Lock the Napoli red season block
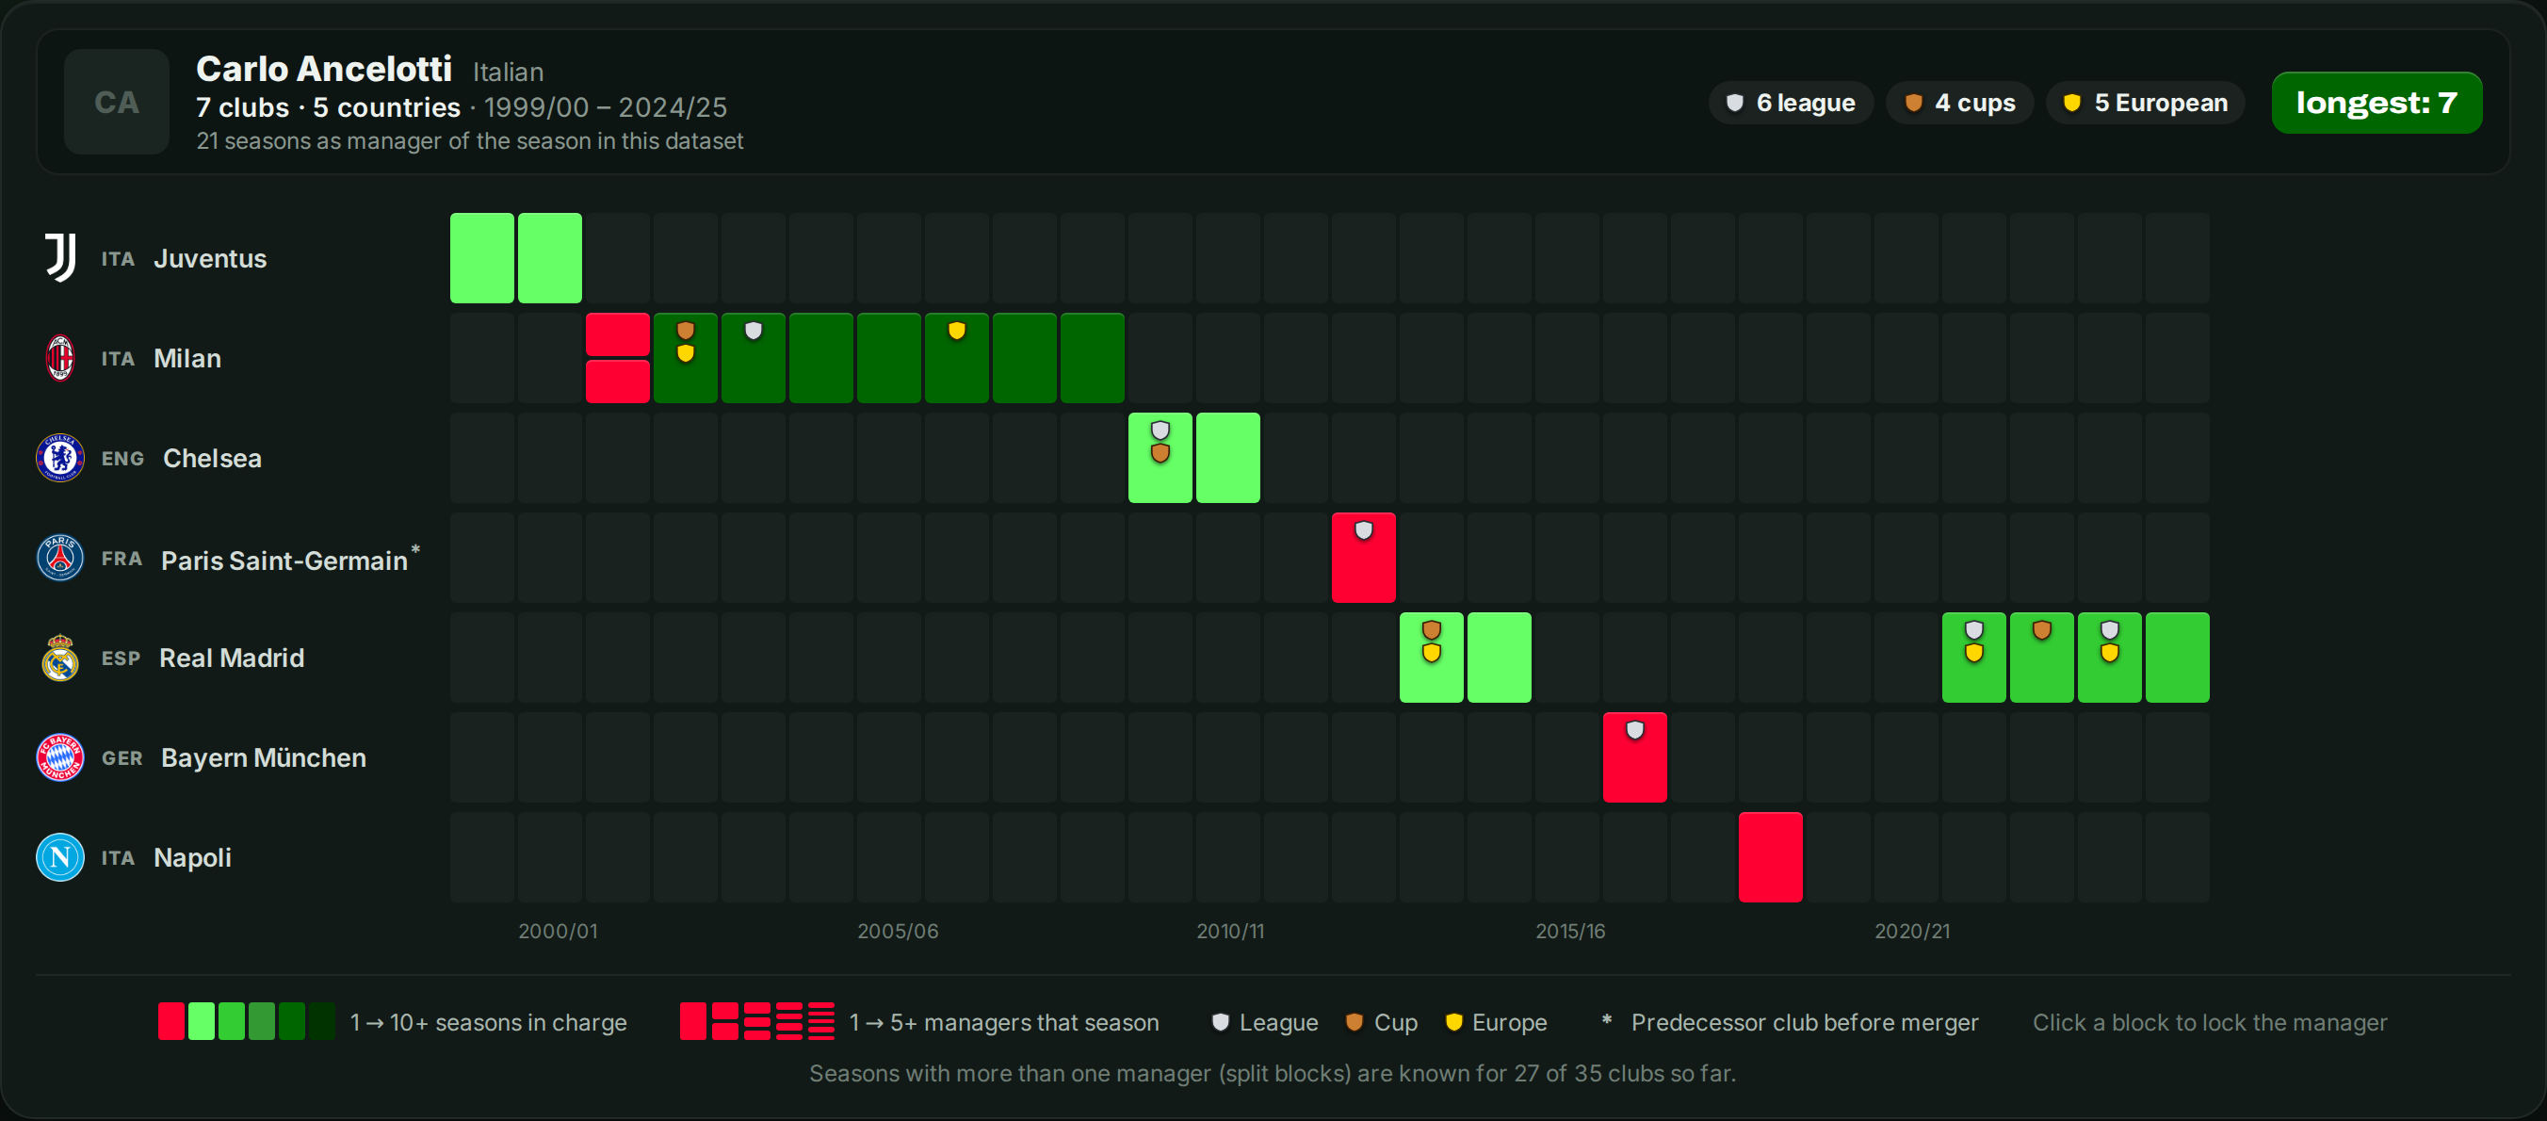This screenshot has height=1121, width=2547. point(1771,857)
